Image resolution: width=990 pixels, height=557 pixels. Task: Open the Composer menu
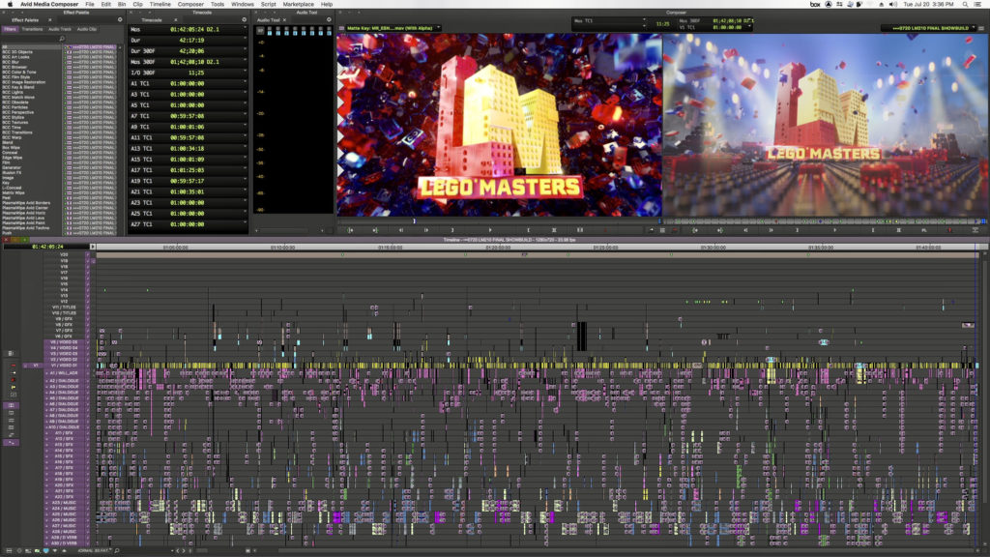tap(190, 4)
